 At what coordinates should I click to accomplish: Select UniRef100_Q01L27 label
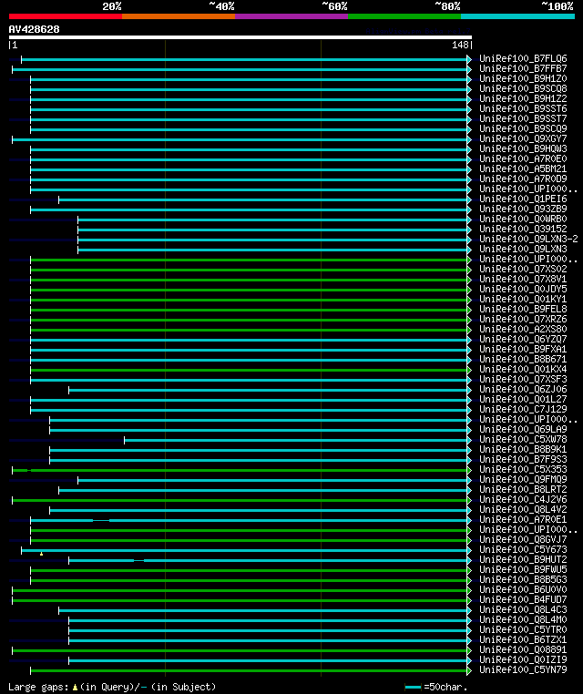point(523,400)
